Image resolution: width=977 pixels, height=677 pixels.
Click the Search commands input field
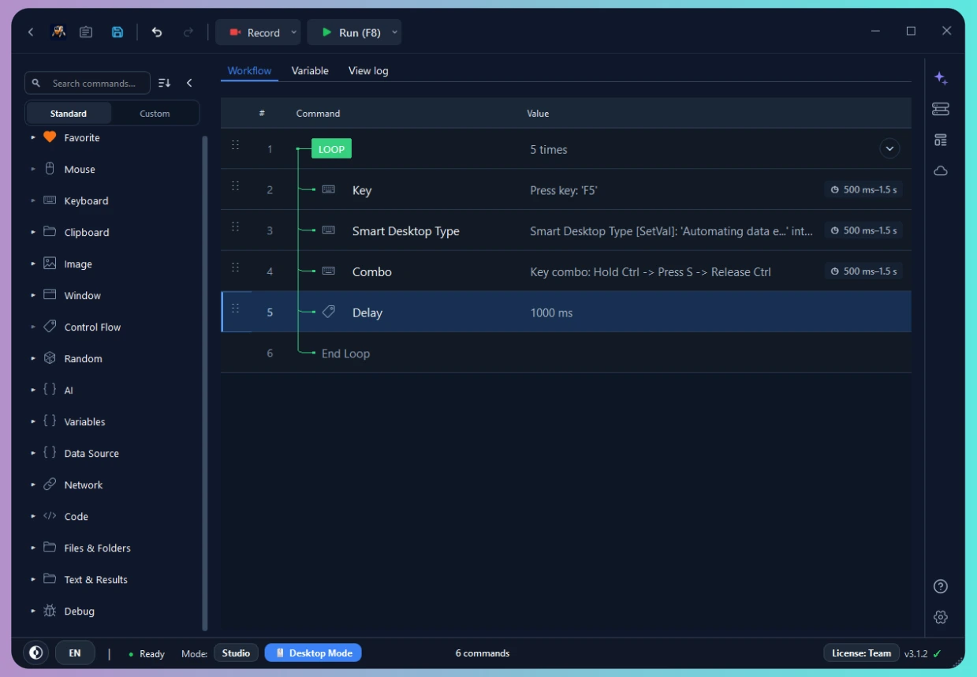88,83
